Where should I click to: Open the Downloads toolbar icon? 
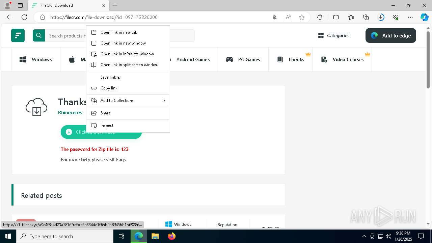click(381, 17)
